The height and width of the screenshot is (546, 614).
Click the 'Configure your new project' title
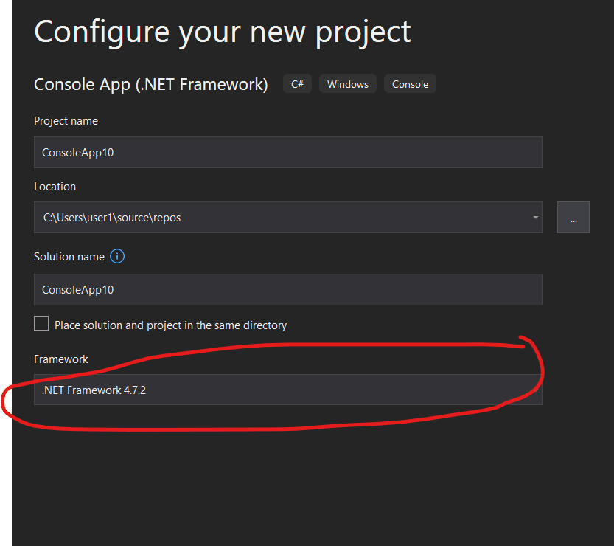[x=222, y=32]
